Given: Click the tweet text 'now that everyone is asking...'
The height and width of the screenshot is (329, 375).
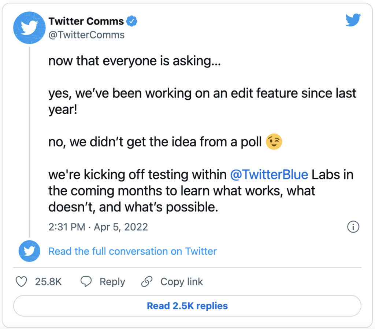Looking at the screenshot, I should pos(134,61).
